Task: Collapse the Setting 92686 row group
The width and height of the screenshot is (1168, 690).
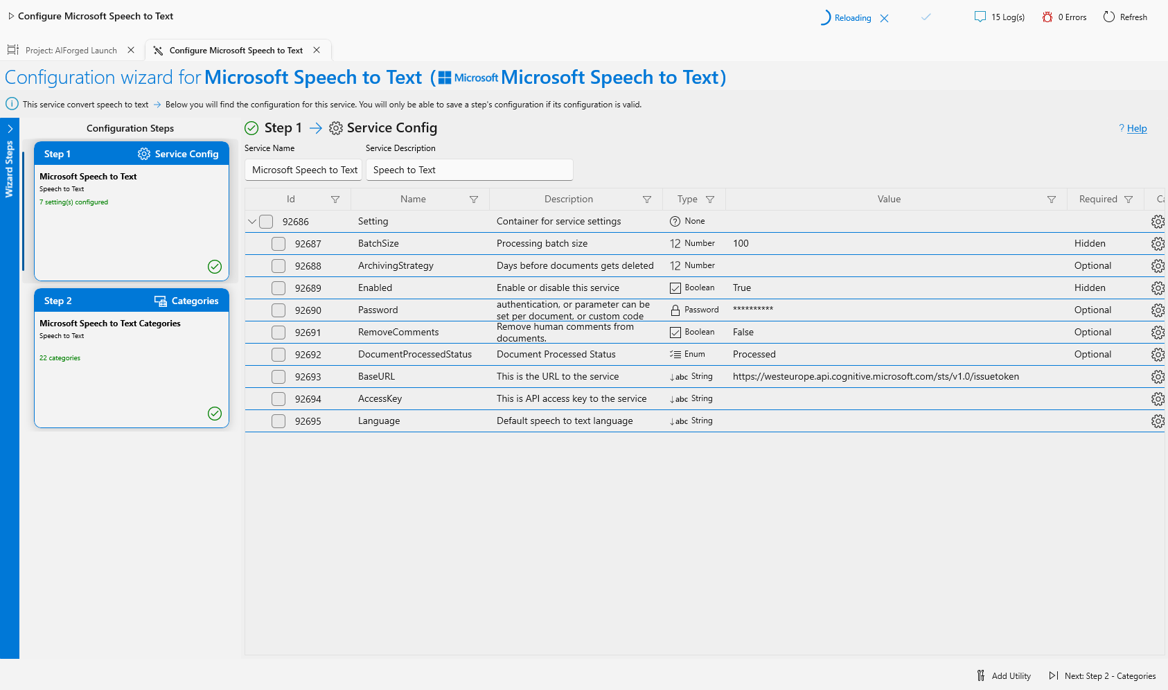Action: click(252, 222)
